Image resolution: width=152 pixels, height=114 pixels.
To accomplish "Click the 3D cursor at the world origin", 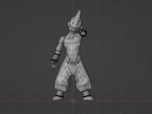I will coord(73,101).
